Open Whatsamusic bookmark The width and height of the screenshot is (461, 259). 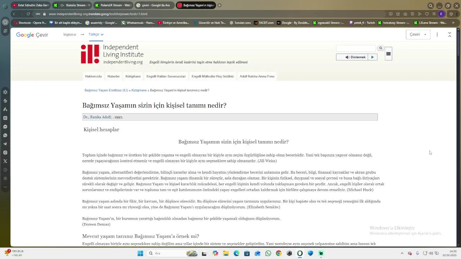tap(138, 23)
